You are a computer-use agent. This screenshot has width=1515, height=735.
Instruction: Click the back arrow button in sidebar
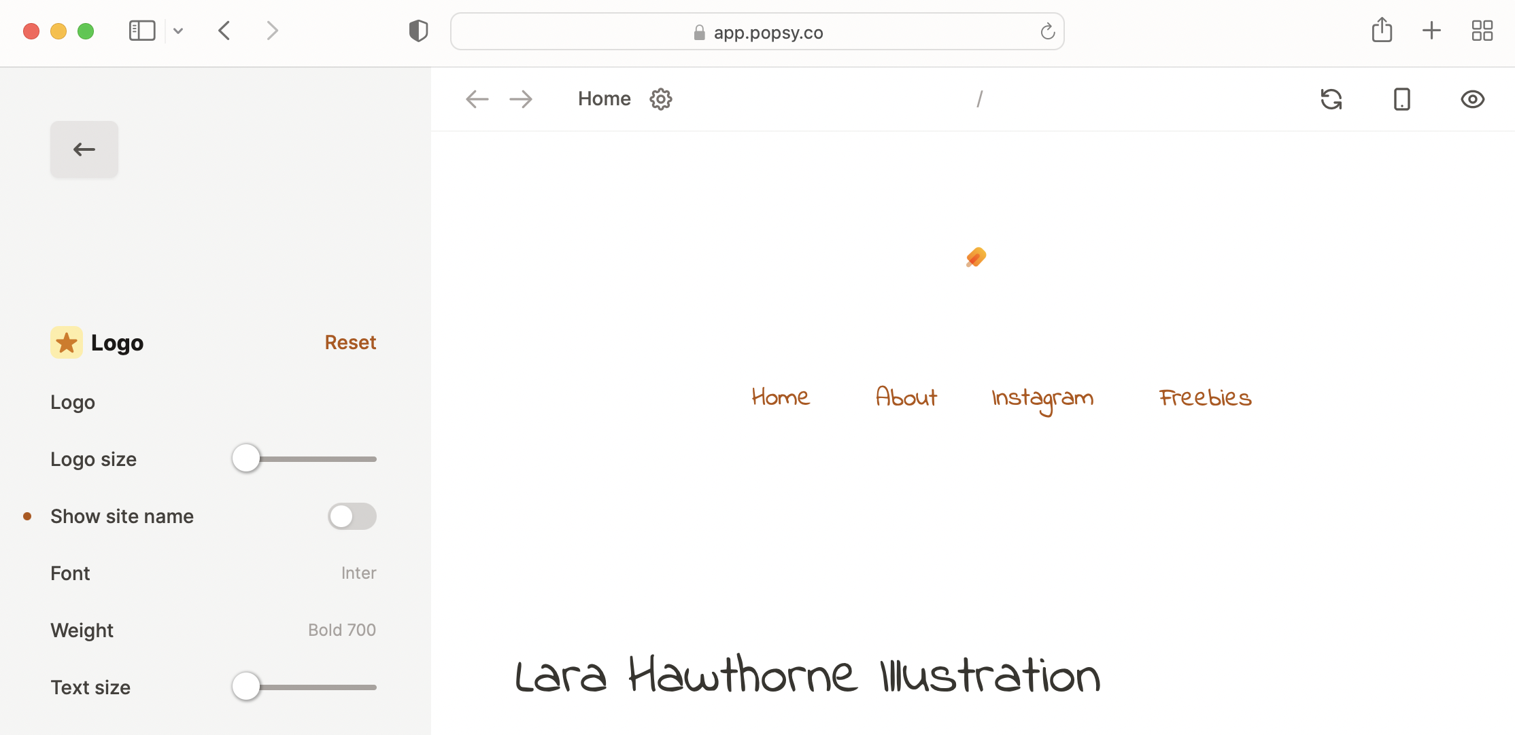click(84, 149)
